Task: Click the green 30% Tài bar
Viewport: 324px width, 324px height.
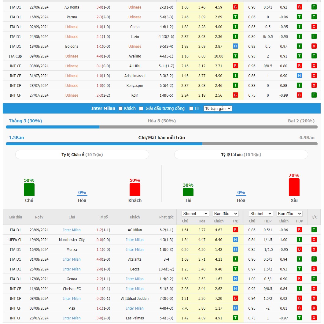Action: (188, 192)
